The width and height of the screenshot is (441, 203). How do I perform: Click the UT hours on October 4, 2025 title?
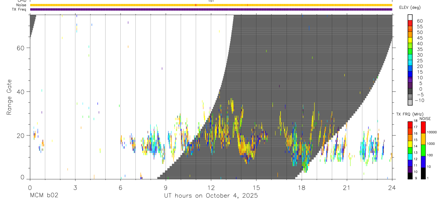211,196
